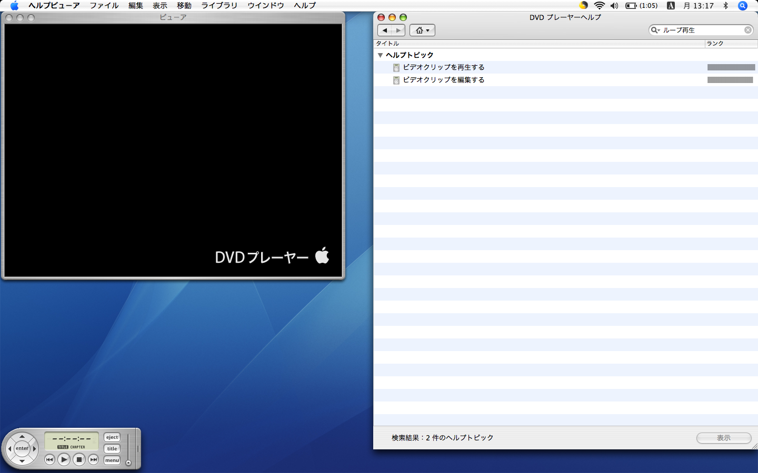
Task: Open the ウインドウ menu
Action: pos(266,6)
